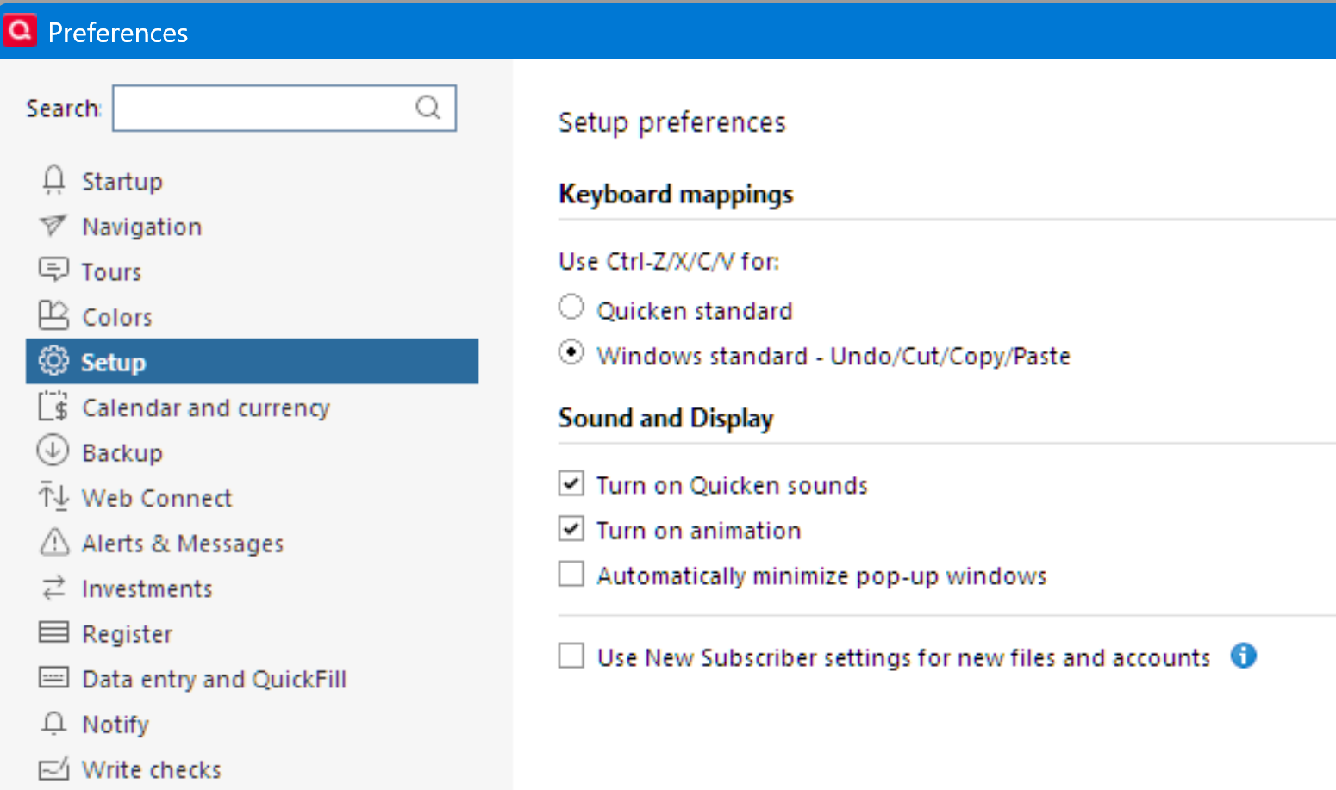Click the info icon beside New Subscriber settings
This screenshot has height=790, width=1336.
(x=1243, y=656)
